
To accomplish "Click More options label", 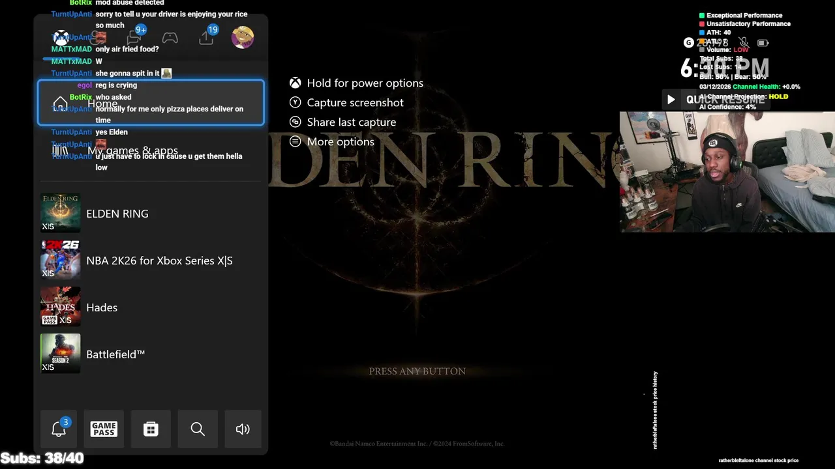I will click(341, 141).
